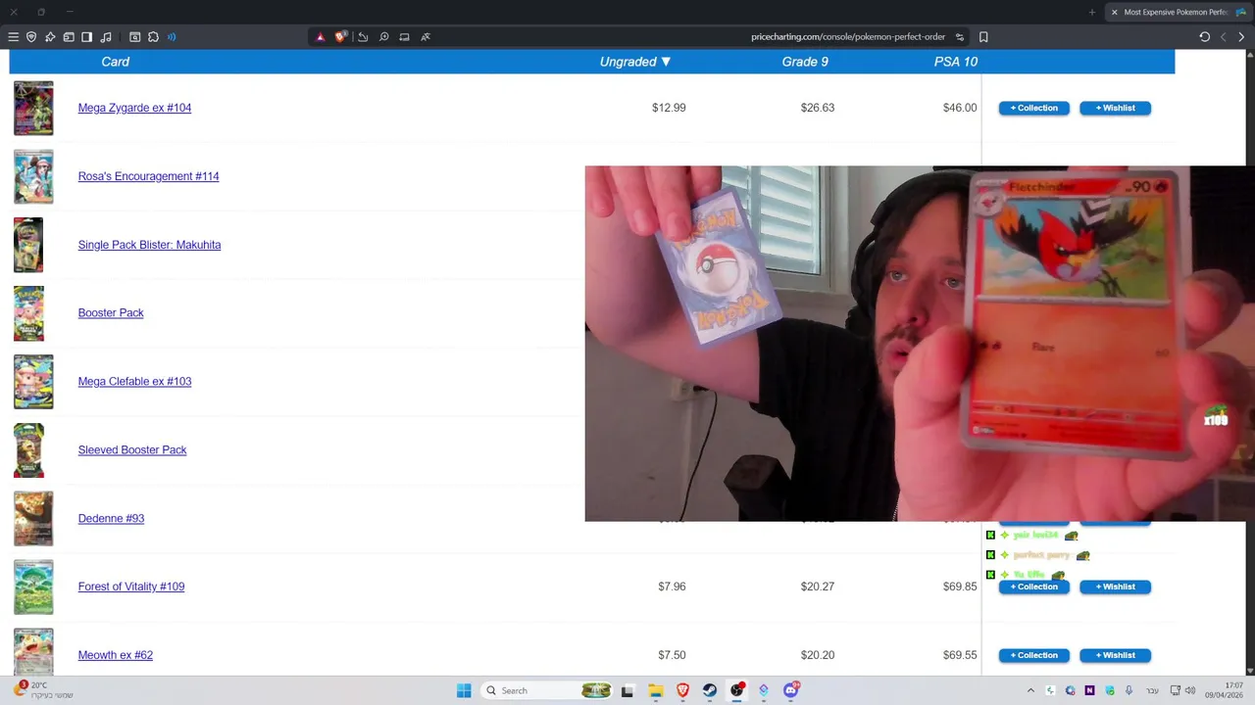Add Meowth ex to Wishlist
The image size is (1255, 705).
point(1115,655)
